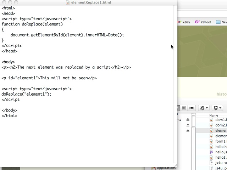The width and height of the screenshot is (227, 170).
Task: Click the HTML document icon in the title bar
Action: click(68, 2)
